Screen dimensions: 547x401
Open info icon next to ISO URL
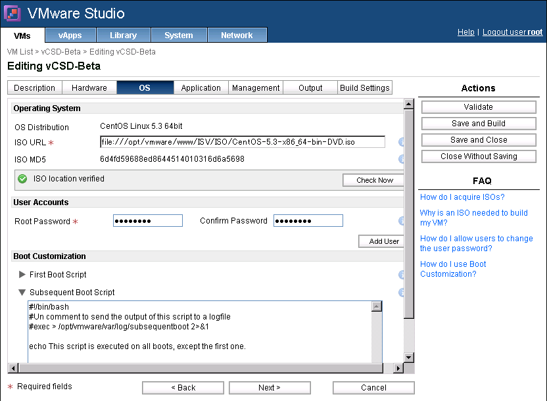pyautogui.click(x=401, y=142)
